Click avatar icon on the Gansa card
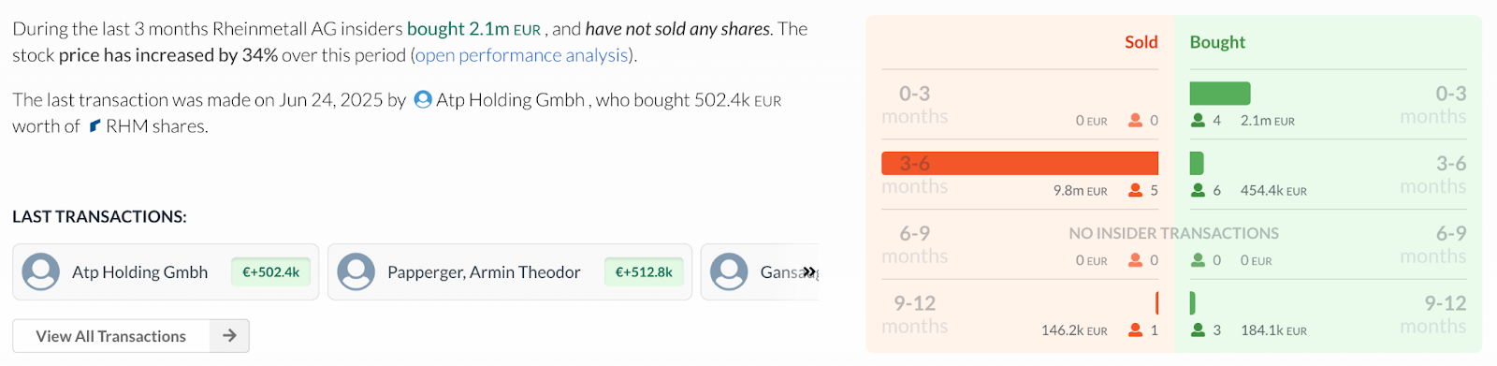The width and height of the screenshot is (1497, 366). 729,272
